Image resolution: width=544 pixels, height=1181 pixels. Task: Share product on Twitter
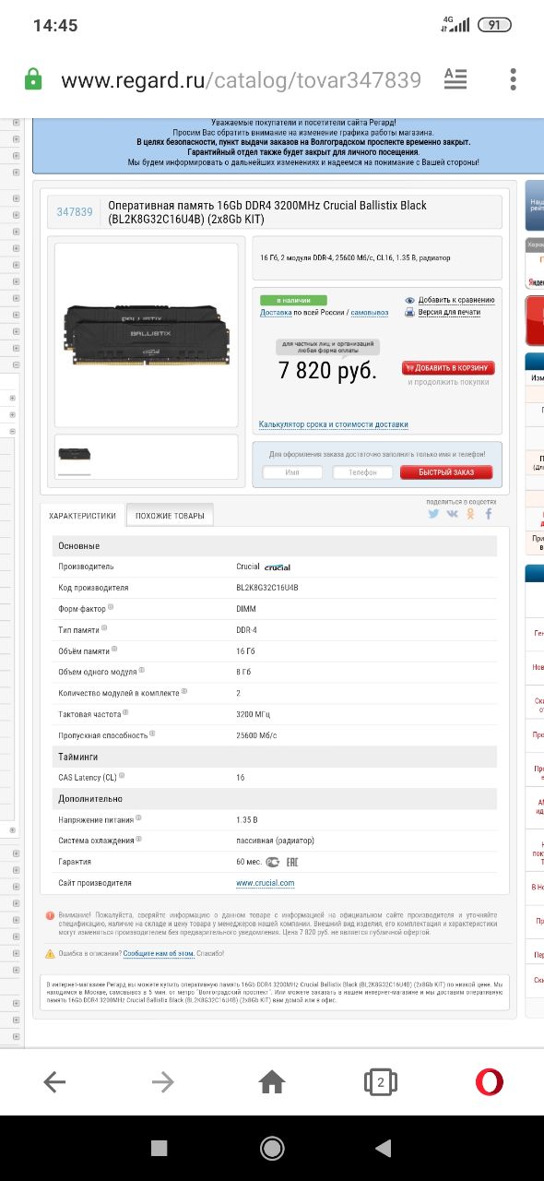[x=433, y=514]
